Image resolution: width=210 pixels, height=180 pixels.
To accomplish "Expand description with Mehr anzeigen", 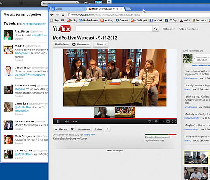I will [x=115, y=151].
